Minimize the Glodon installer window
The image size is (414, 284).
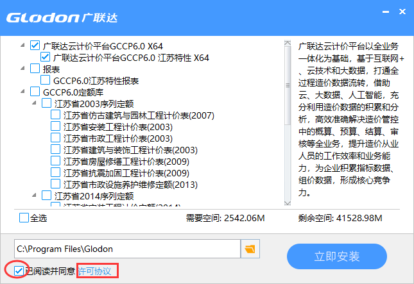[x=386, y=12]
